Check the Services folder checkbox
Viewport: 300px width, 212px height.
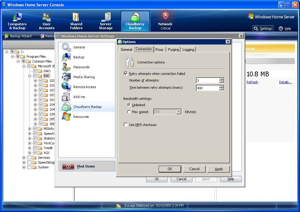pyautogui.click(x=29, y=158)
